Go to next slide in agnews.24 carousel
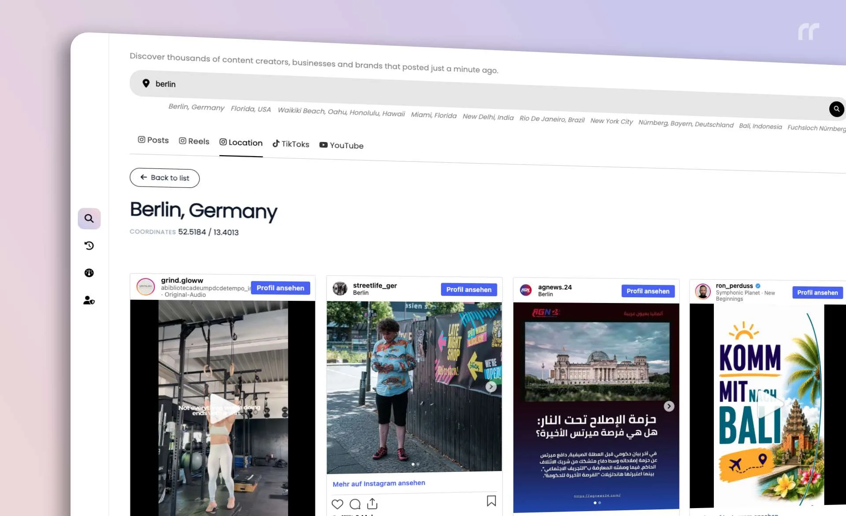 pyautogui.click(x=669, y=406)
